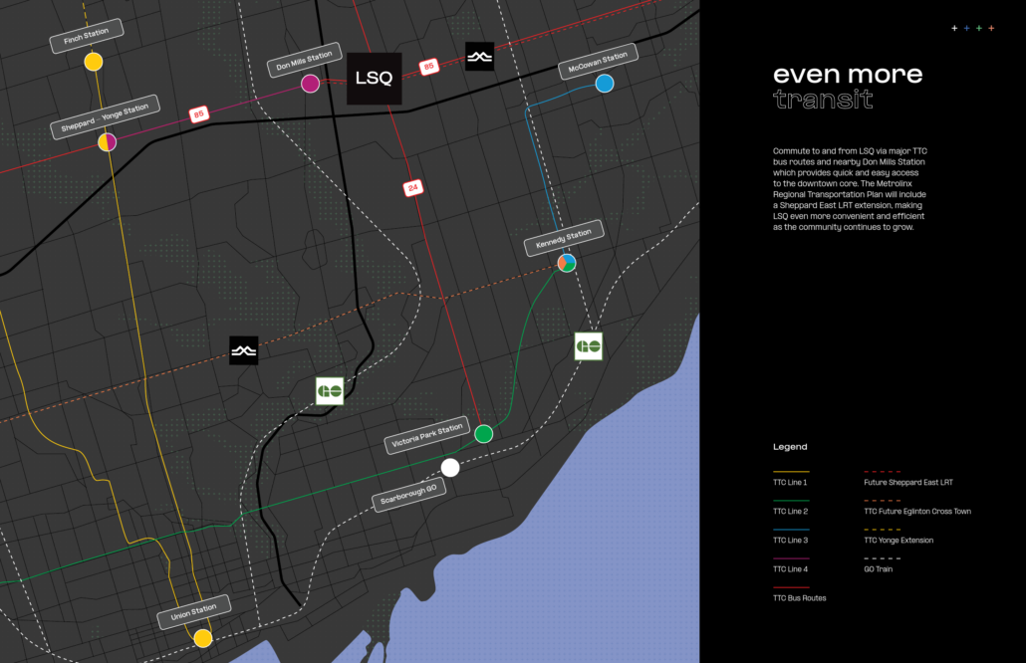This screenshot has width=1026, height=663.
Task: Select the Kennedy Station name label
Action: click(x=564, y=237)
